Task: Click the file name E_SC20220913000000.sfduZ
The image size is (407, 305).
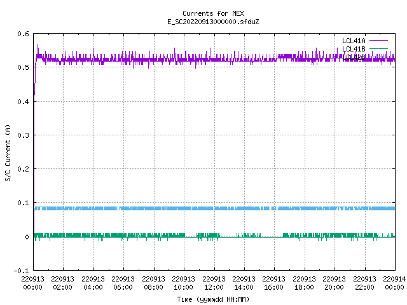Action: (213, 22)
